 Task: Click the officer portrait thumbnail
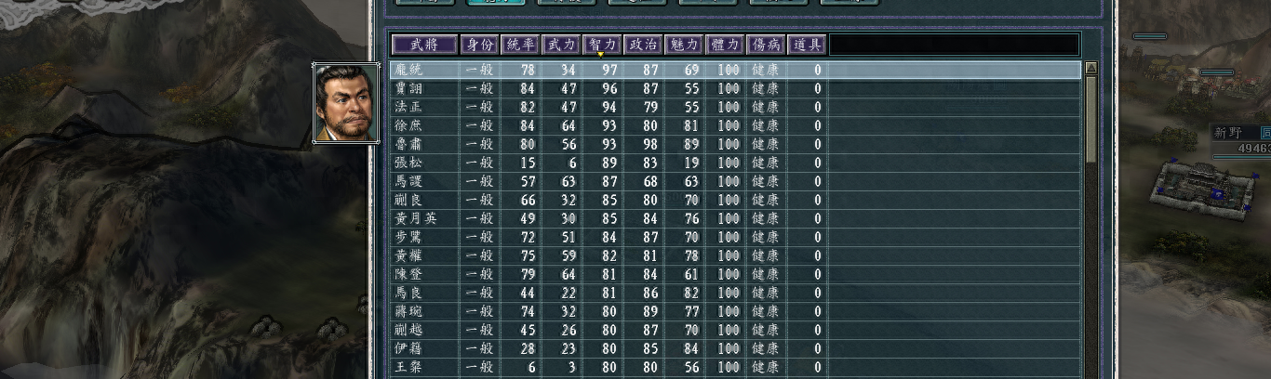point(346,103)
